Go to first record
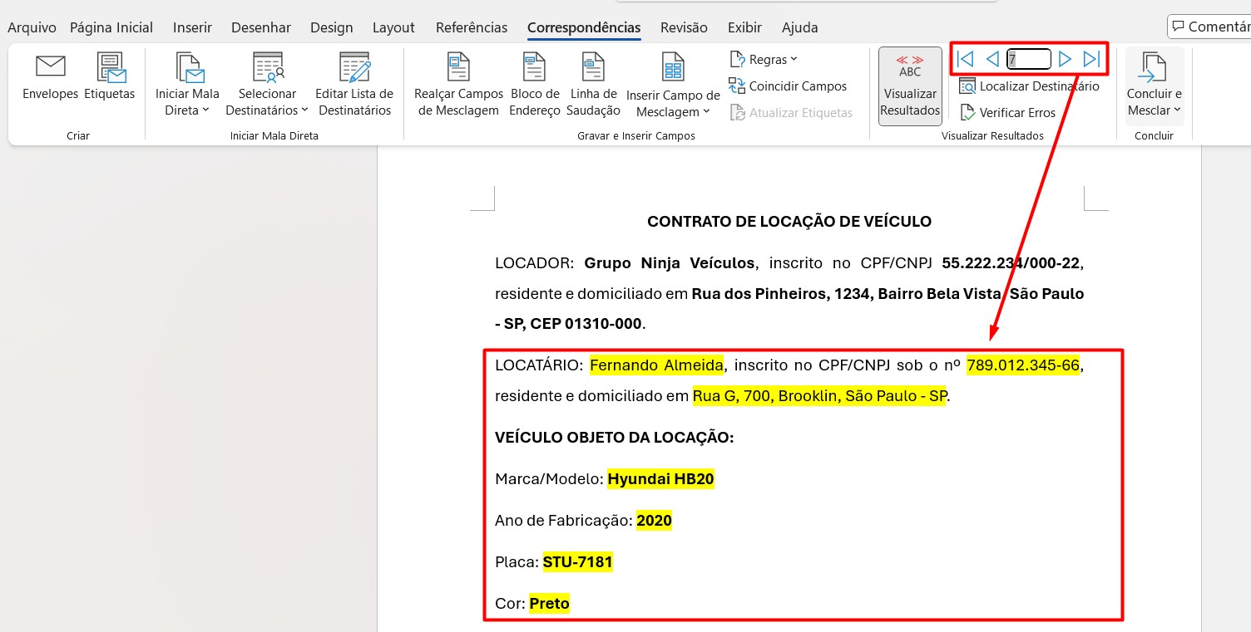 (965, 59)
